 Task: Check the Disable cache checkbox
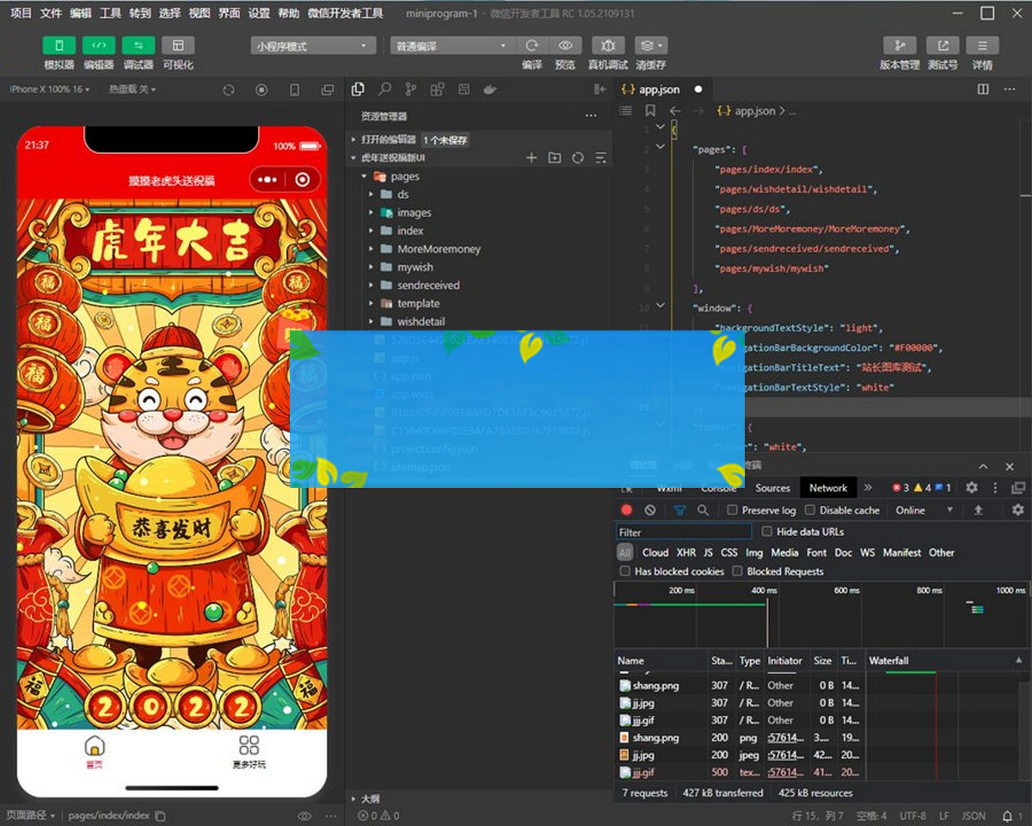pyautogui.click(x=810, y=510)
